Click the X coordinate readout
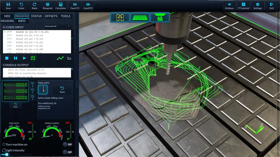Screen dimensions: 280x157 coord(15,85)
